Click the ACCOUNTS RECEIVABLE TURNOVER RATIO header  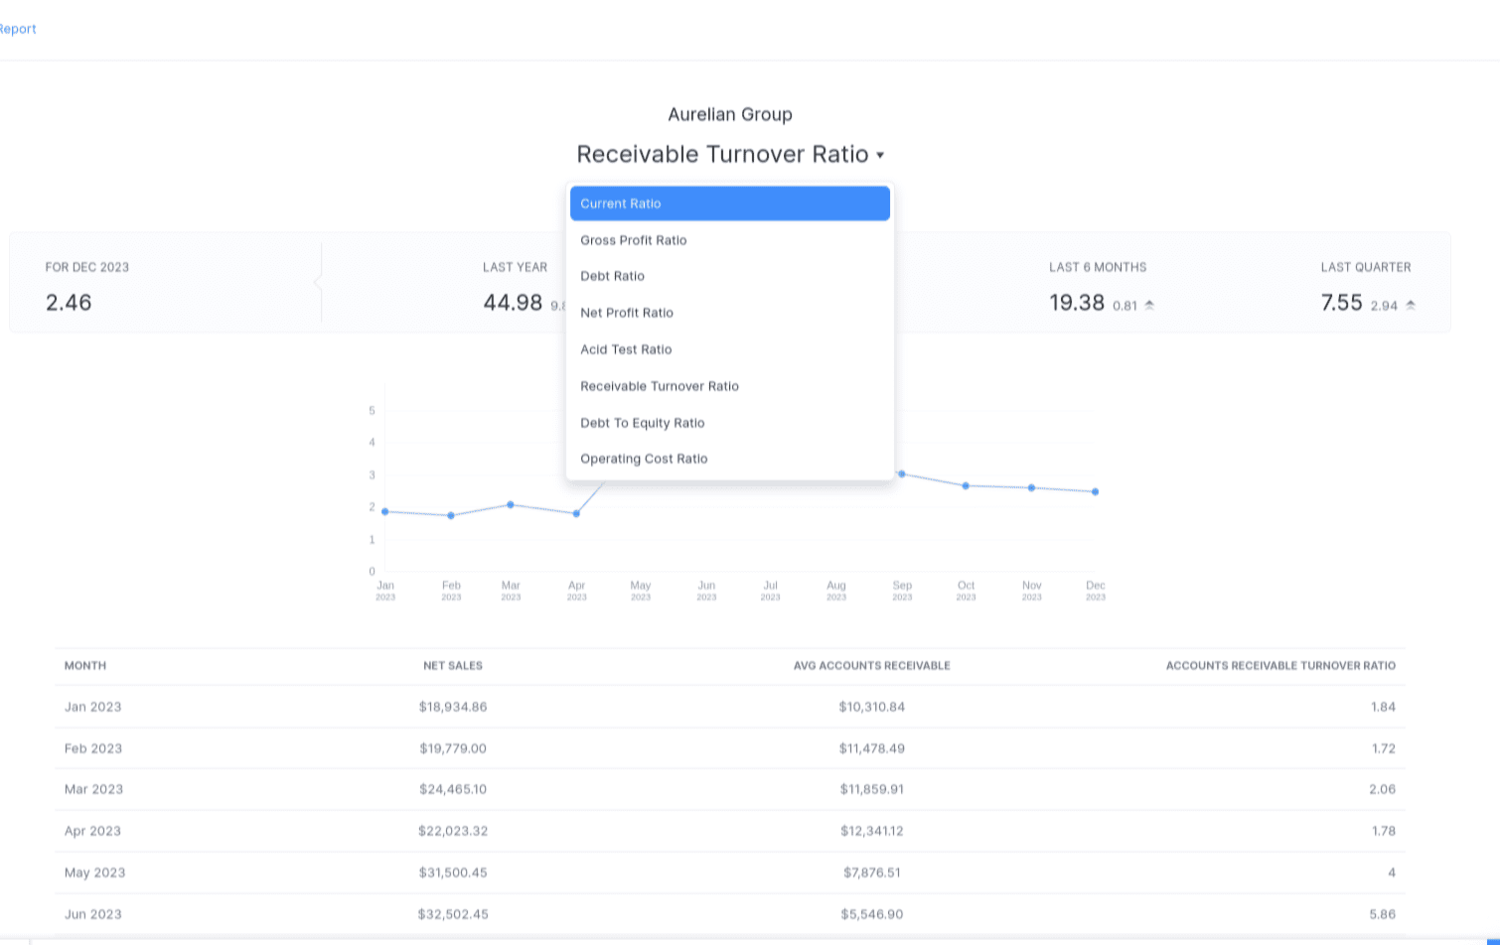pos(1280,666)
